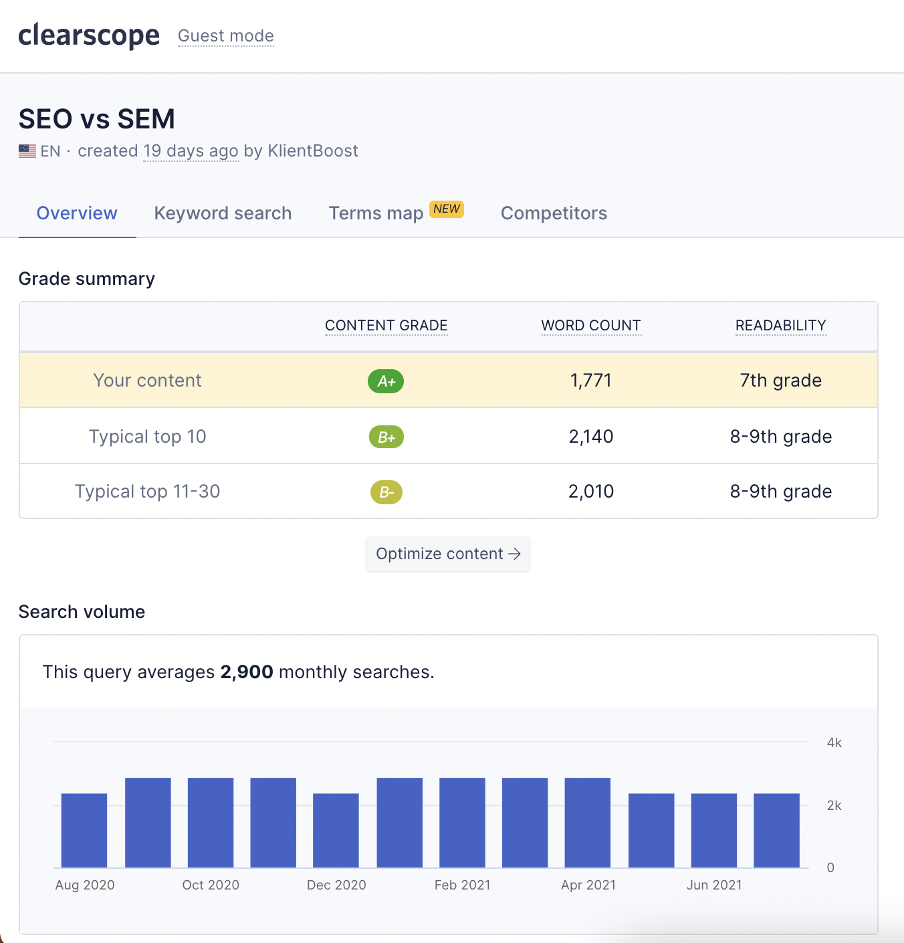Viewport: 904px width, 943px height.
Task: Select the Aug 2020 search volume bar
Action: pos(84,831)
